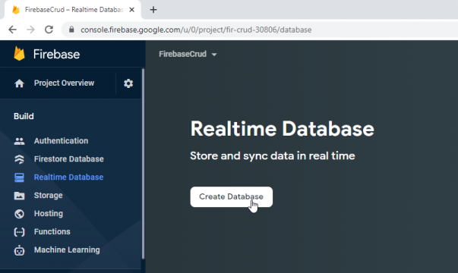Screen dimensions: 458x273
Task: Click the Hosting globe icon
Action: 19,214
